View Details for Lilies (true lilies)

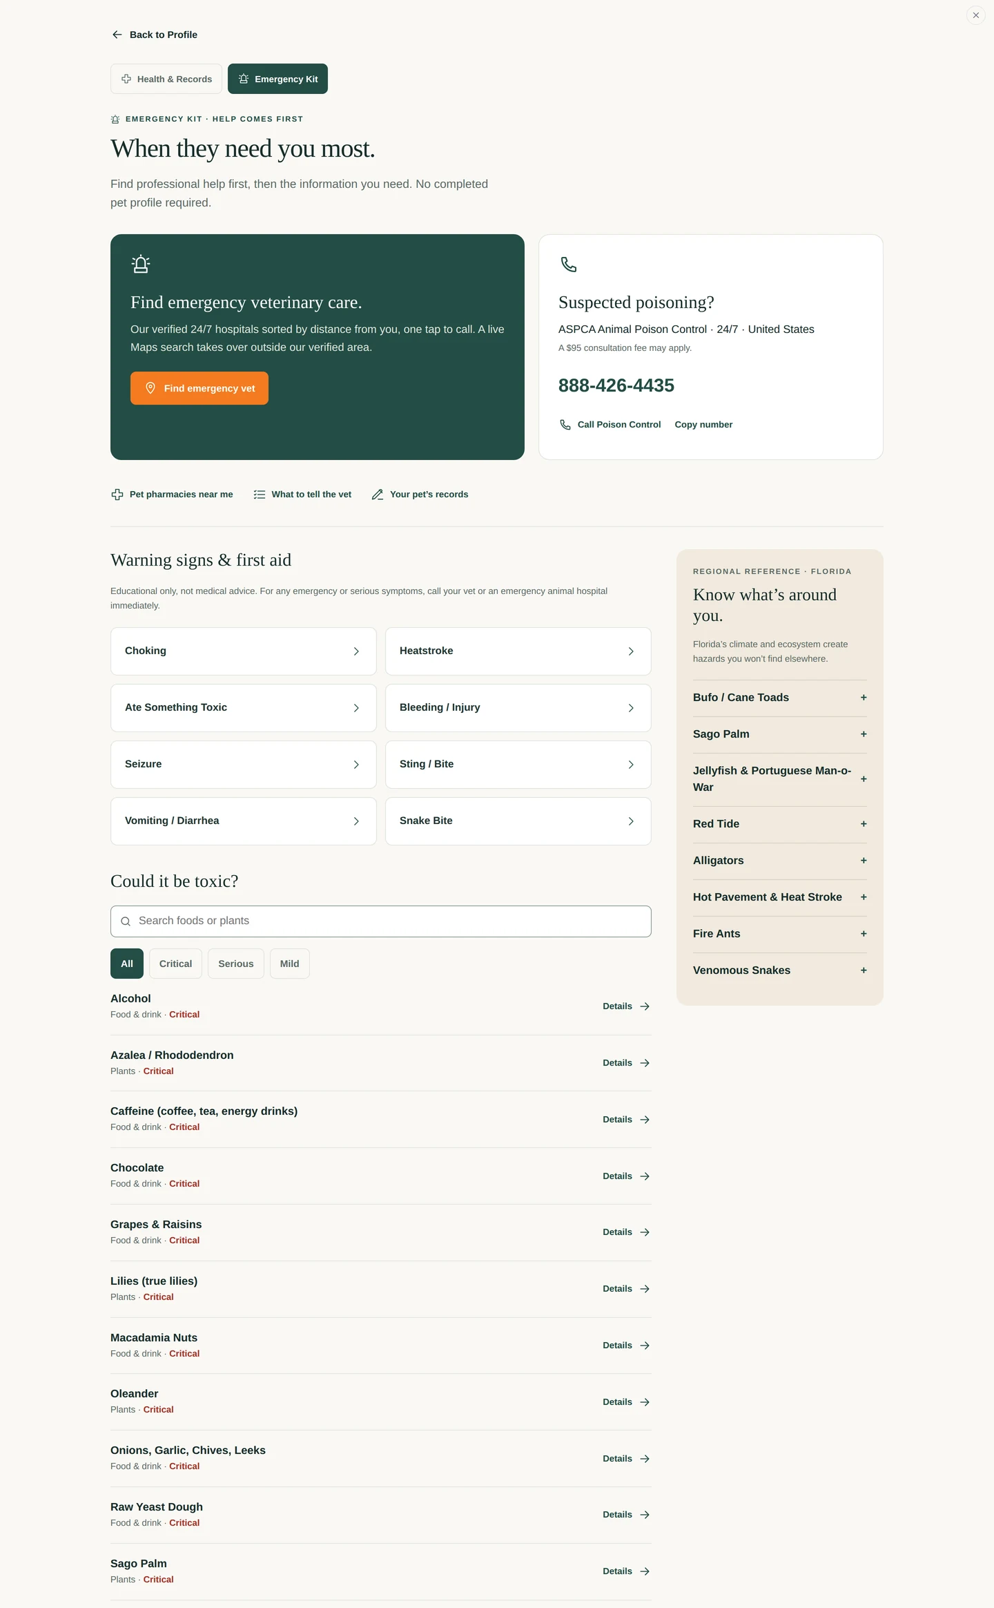click(x=626, y=1289)
